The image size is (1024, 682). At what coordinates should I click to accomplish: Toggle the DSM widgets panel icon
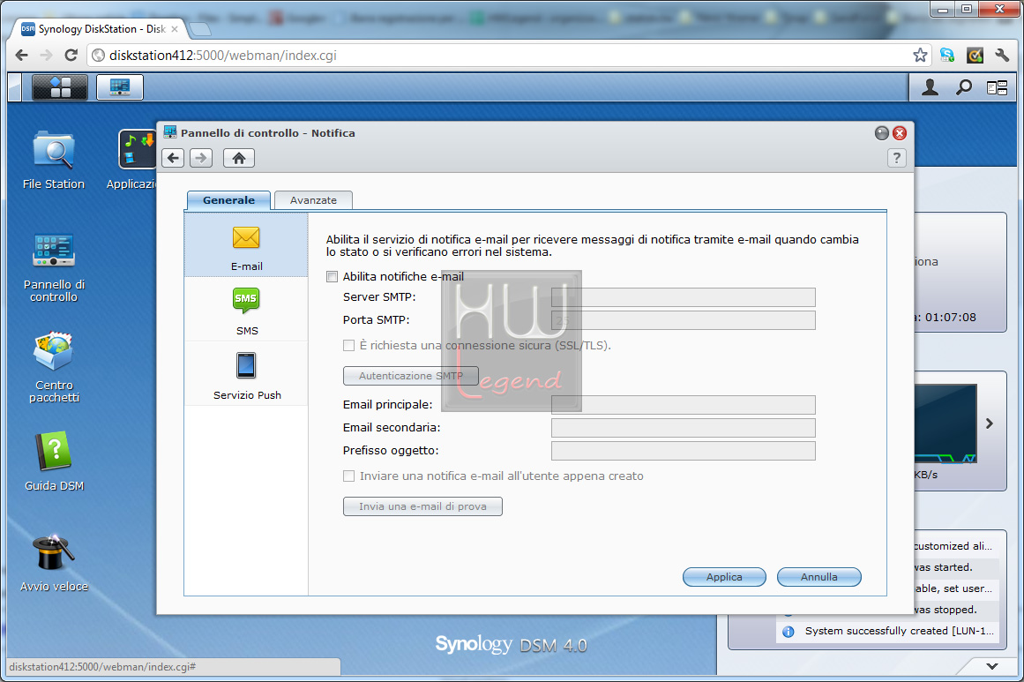[998, 87]
